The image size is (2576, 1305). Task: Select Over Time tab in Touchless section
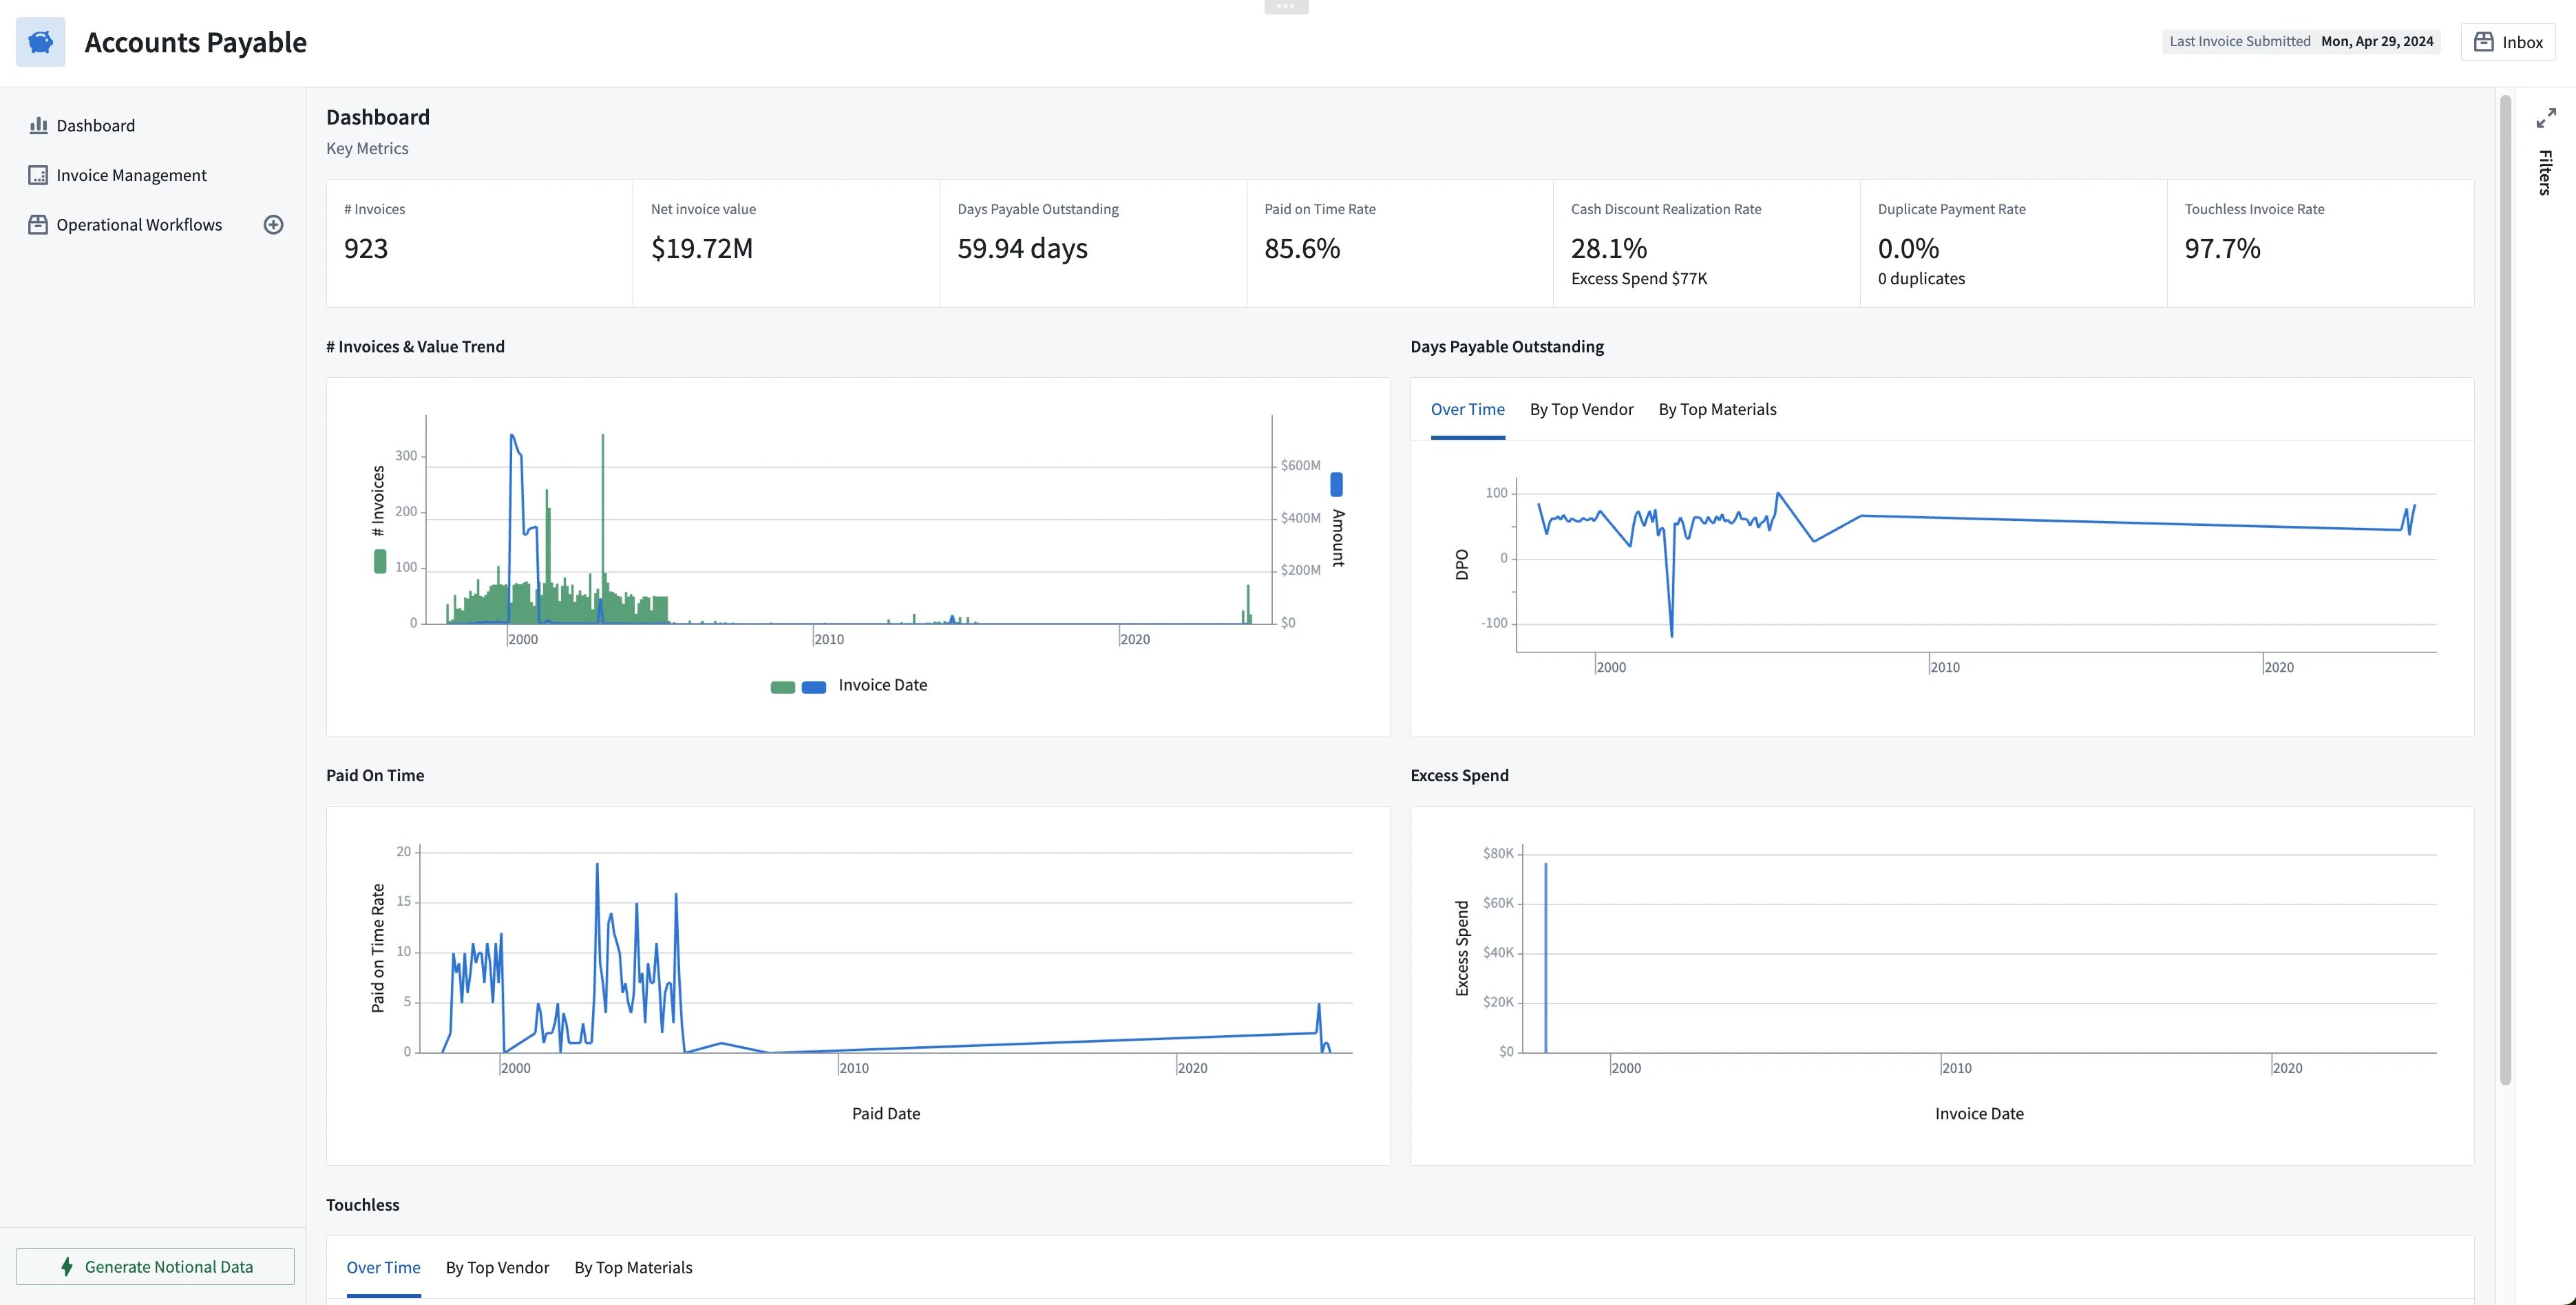pos(383,1267)
